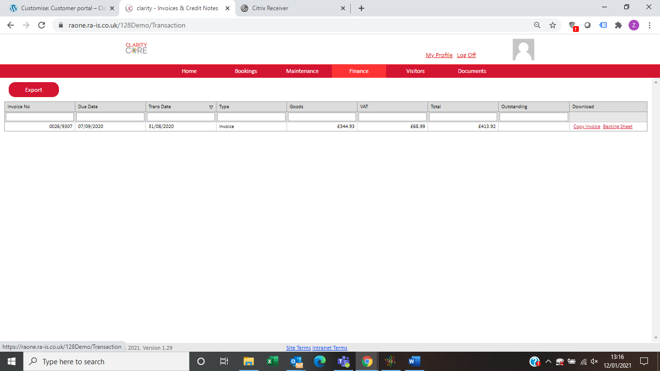Open the Chrome extensions puzzle icon
The image size is (660, 371).
click(x=618, y=25)
